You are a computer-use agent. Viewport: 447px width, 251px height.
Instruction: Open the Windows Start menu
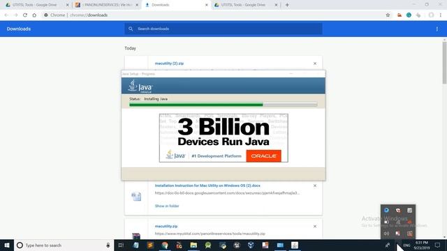pos(7,245)
